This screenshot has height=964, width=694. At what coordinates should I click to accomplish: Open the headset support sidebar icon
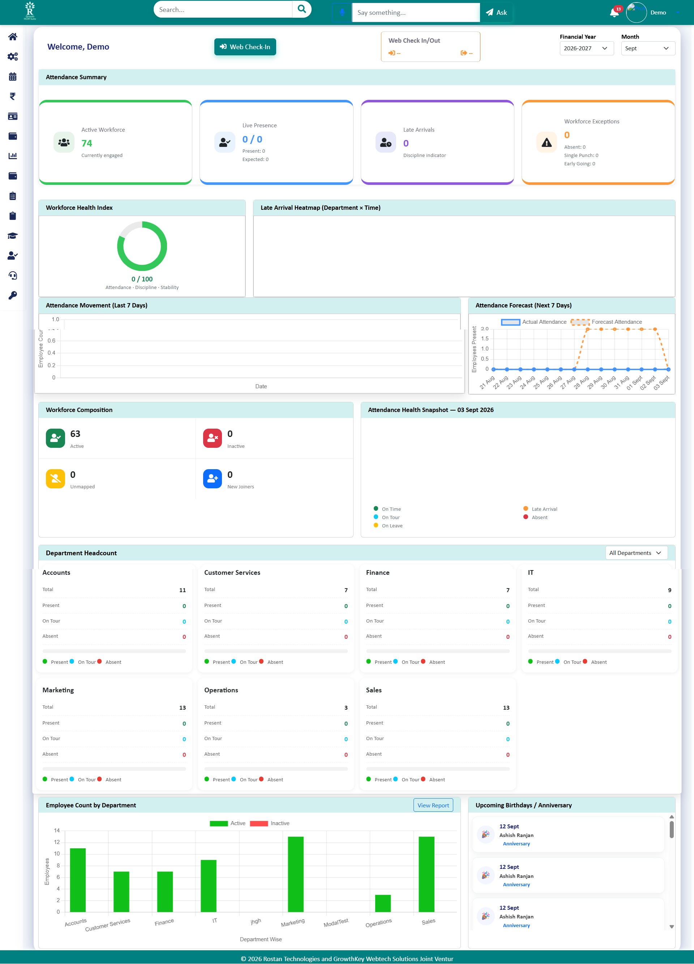[x=13, y=275]
